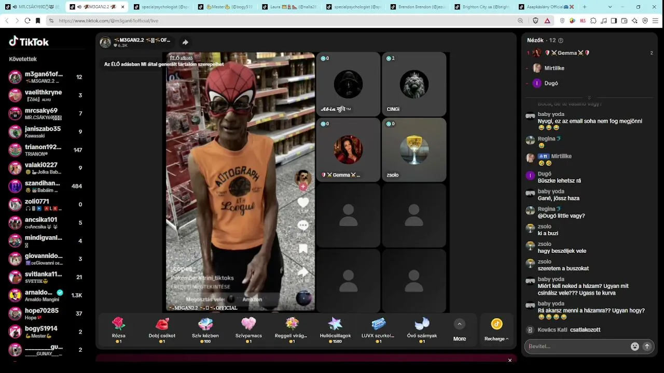The width and height of the screenshot is (664, 373).
Task: Open viewer Dugó in viewers list
Action: [590, 83]
